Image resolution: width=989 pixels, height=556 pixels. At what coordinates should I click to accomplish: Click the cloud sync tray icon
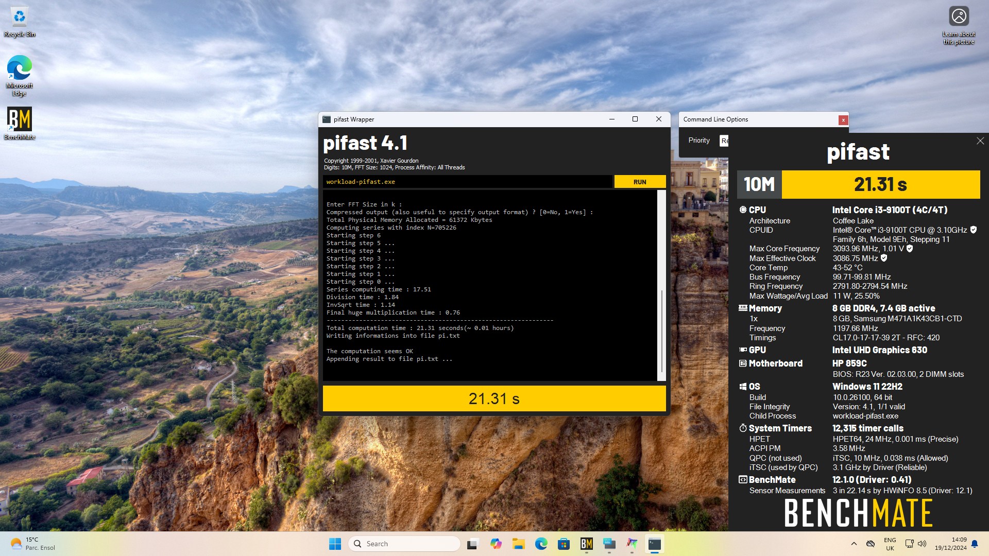(x=871, y=544)
